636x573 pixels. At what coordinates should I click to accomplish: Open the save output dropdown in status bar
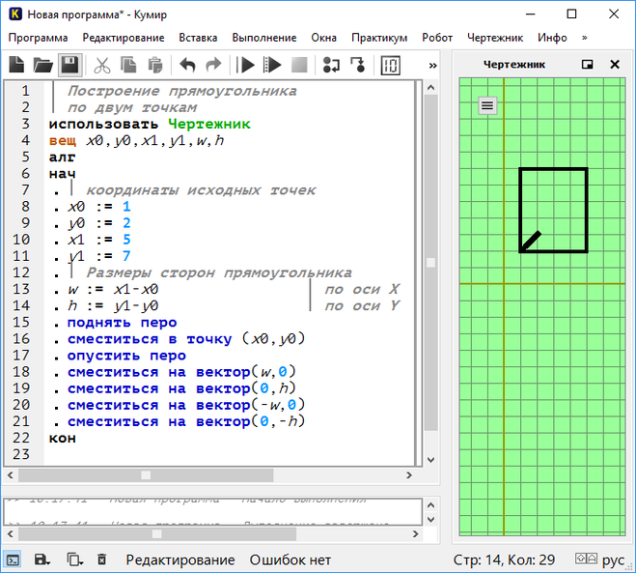click(x=42, y=559)
